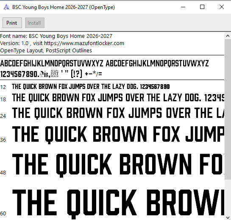The width and height of the screenshot is (231, 220).
Task: Click the size label '18'
Action: [x=3, y=100]
